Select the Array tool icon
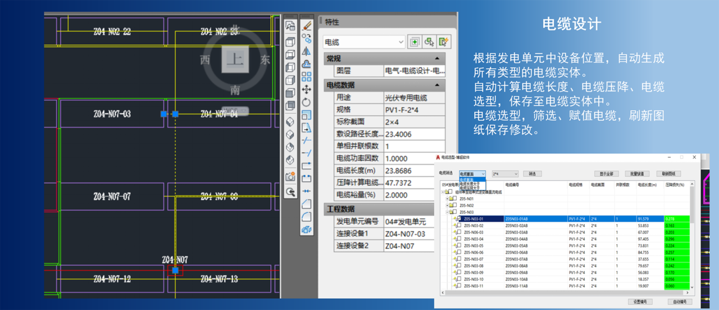The height and width of the screenshot is (310, 719). coord(307,77)
